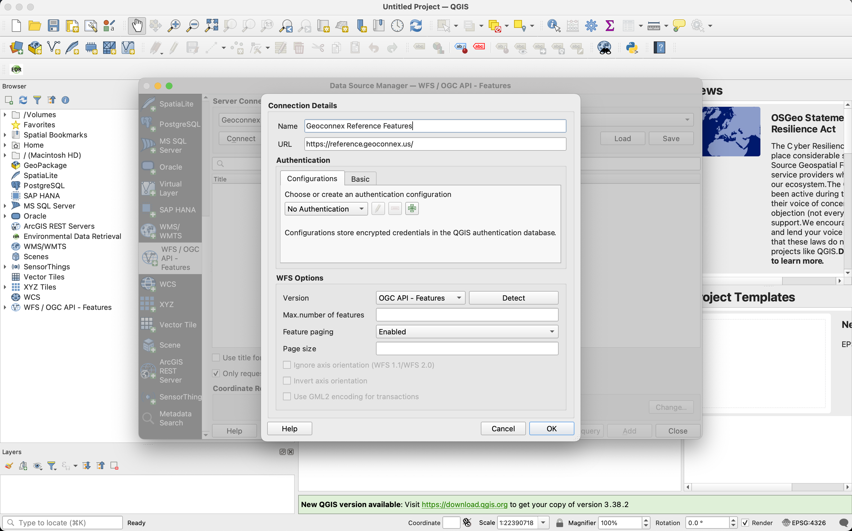This screenshot has height=531, width=852.
Task: Click the Max. number of features field
Action: (467, 315)
